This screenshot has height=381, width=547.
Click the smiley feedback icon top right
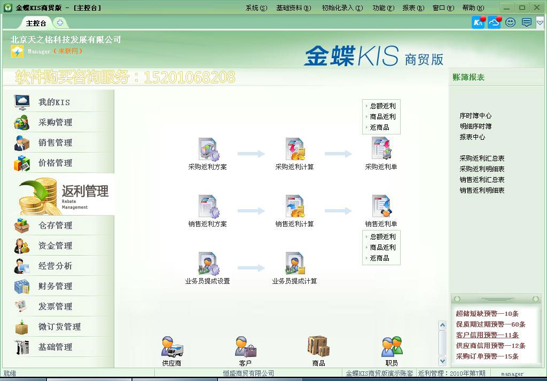pyautogui.click(x=510, y=22)
